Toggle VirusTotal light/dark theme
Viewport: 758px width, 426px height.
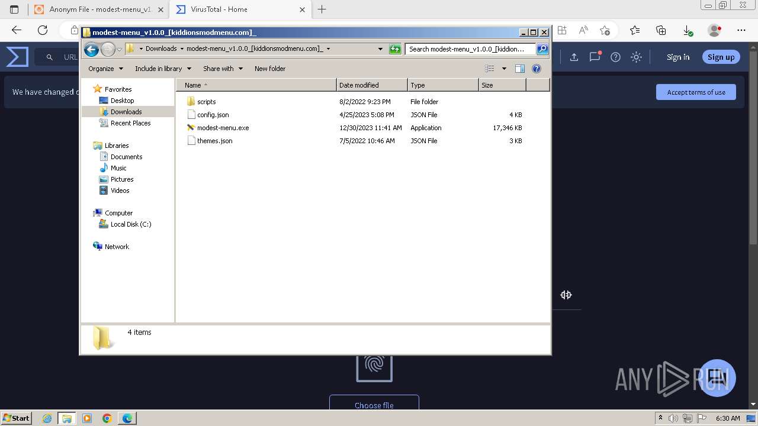pyautogui.click(x=636, y=57)
